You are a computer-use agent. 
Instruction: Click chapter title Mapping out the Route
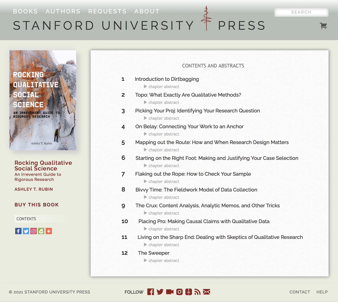212,142
